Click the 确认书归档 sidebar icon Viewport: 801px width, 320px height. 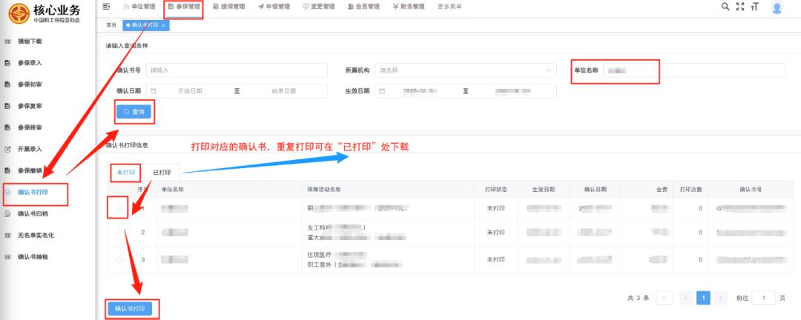(x=7, y=214)
